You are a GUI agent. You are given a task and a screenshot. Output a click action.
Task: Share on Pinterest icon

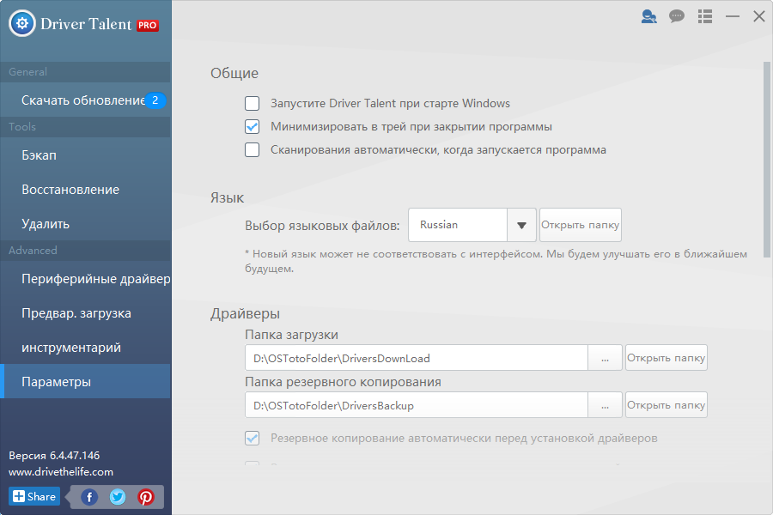pyautogui.click(x=145, y=497)
